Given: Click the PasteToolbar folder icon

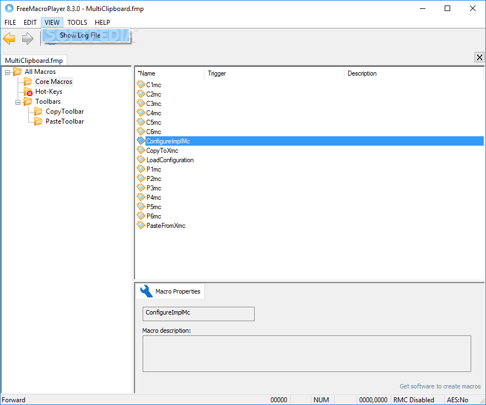Looking at the screenshot, I should coord(39,121).
